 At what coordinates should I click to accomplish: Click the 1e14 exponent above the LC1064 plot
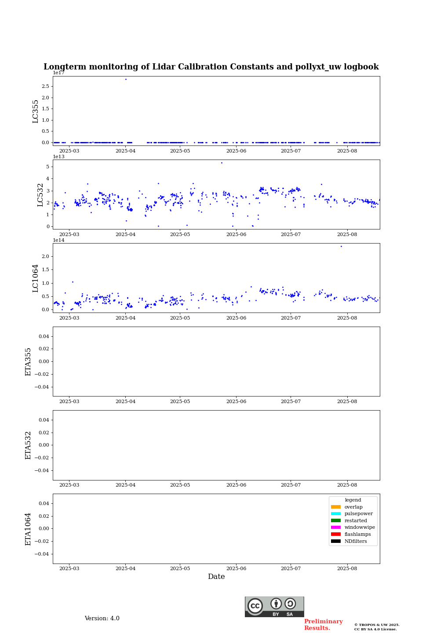[58, 240]
